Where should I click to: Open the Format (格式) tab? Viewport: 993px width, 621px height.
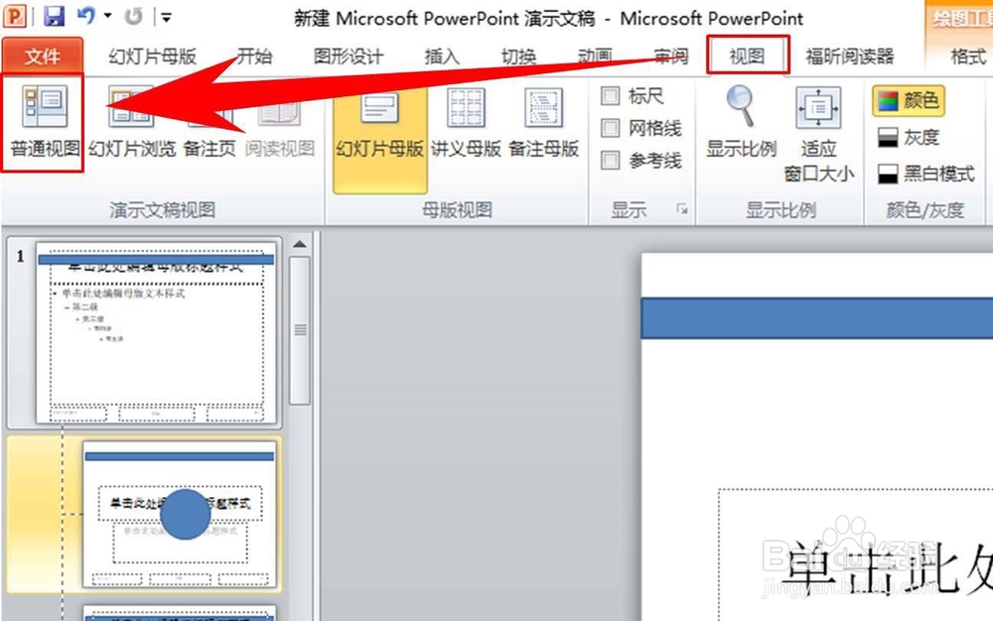[968, 57]
